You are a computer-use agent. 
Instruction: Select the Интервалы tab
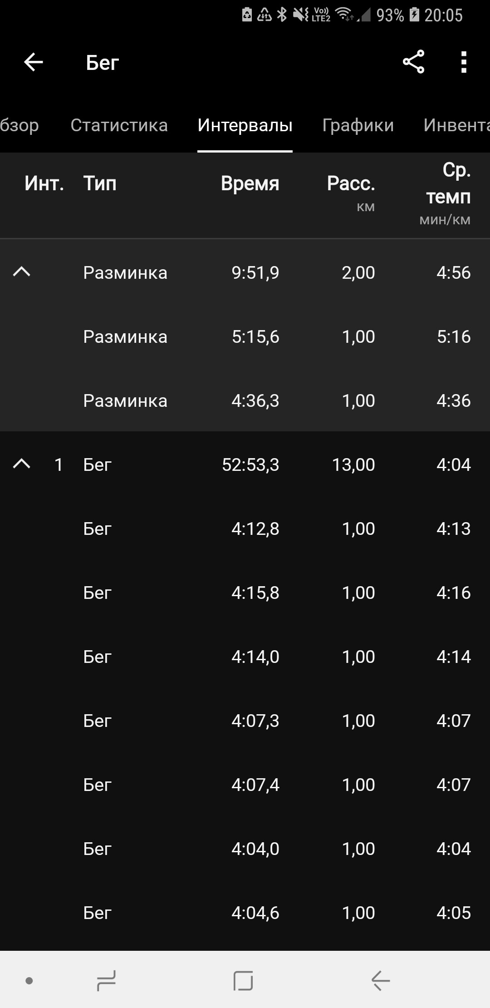(245, 125)
